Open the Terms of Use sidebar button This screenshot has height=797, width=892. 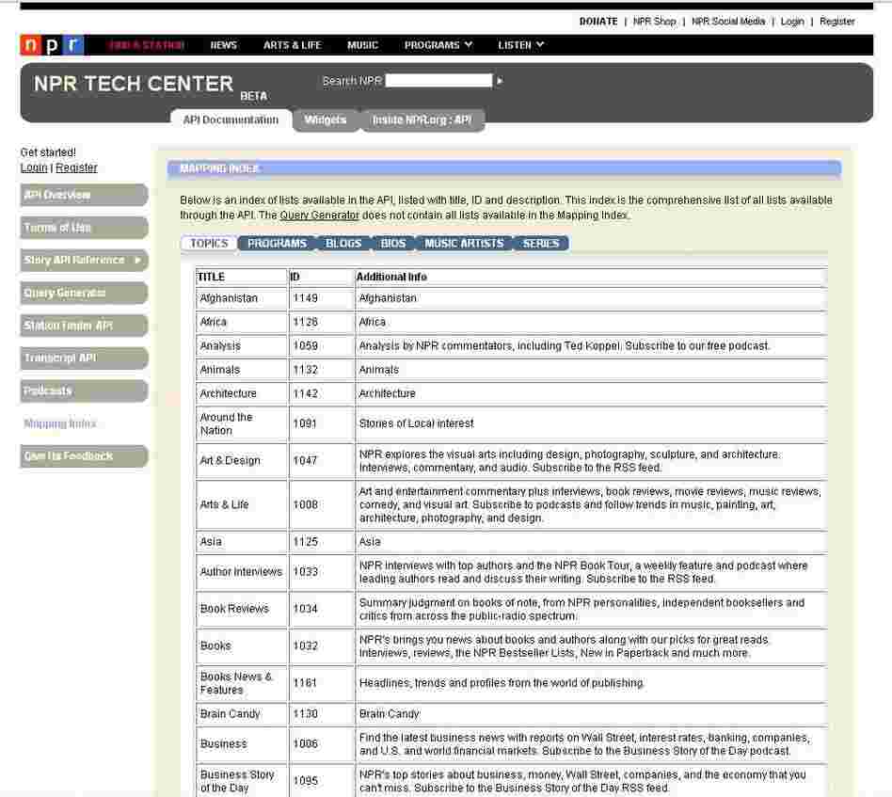click(84, 228)
